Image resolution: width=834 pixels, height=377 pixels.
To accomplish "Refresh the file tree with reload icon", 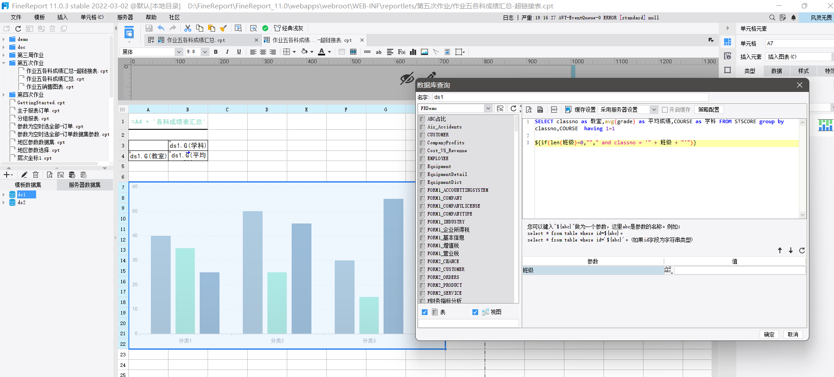I will [18, 29].
